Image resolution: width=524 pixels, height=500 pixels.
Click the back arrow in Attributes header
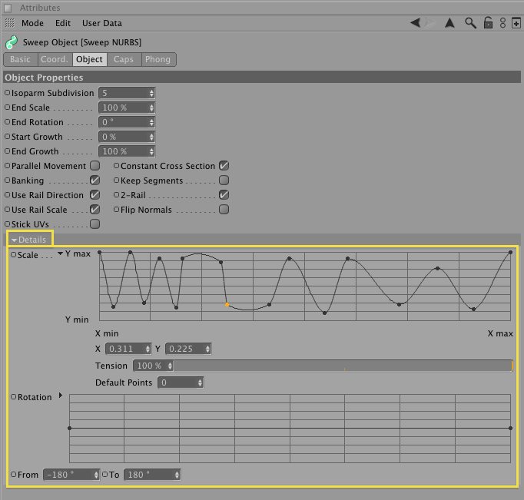click(416, 23)
